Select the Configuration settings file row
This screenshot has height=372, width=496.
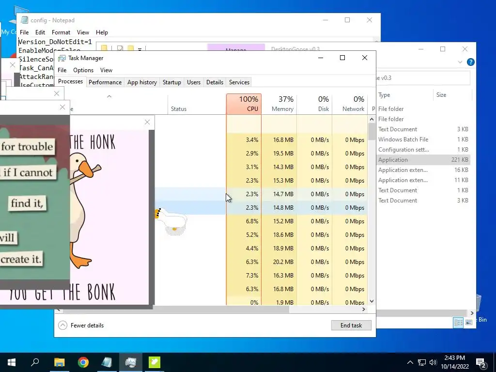(x=423, y=149)
